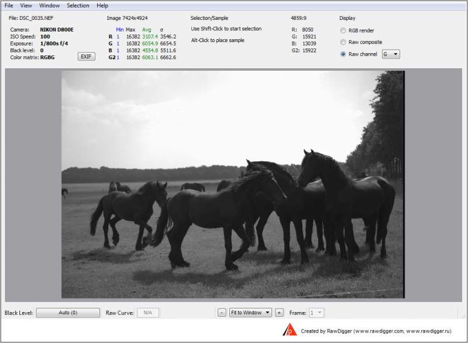Click the cursor coordinates 4859:9
The image size is (468, 343).
(298, 18)
